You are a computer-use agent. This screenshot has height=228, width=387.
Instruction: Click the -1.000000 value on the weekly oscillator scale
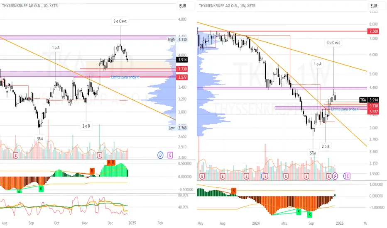(x=376, y=208)
